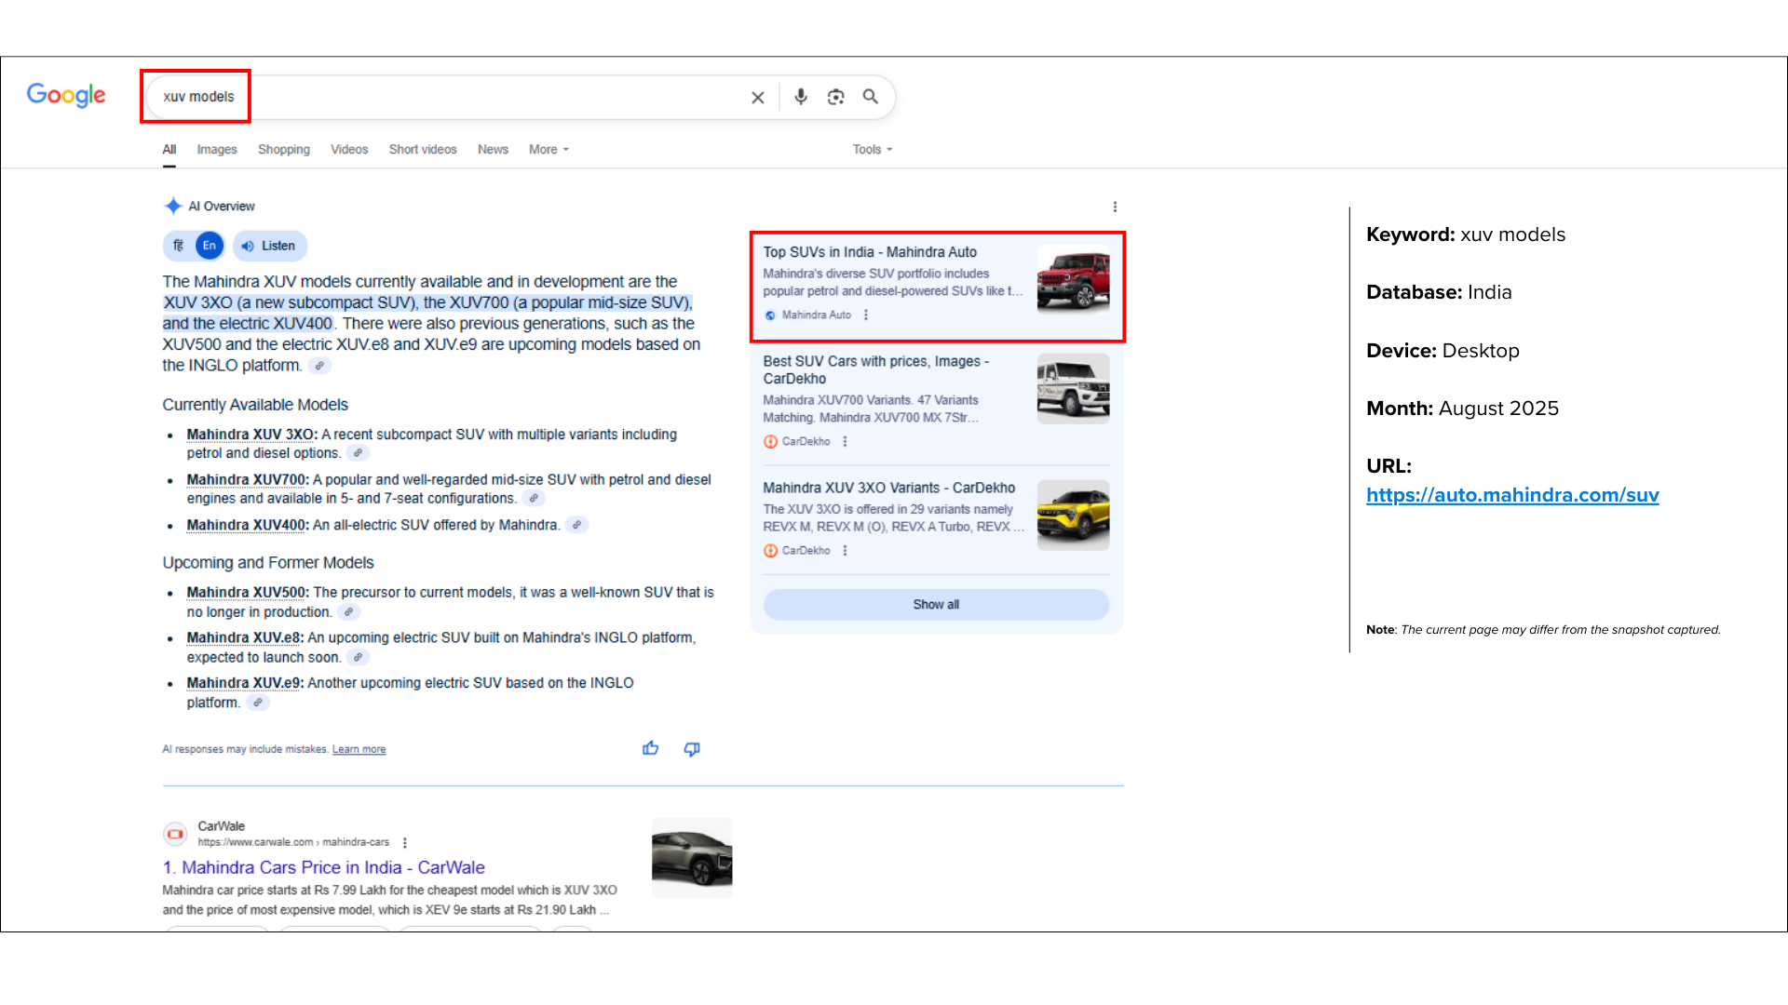Click the magnifier search submit icon

coord(871,97)
